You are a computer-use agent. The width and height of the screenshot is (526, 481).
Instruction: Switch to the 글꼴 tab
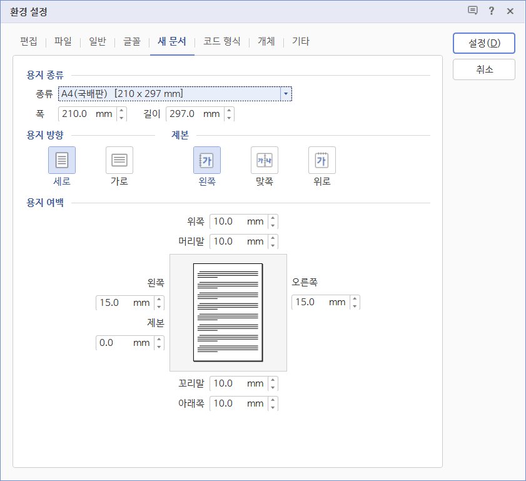coord(132,41)
